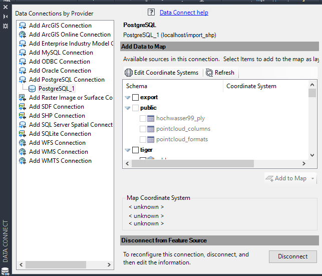The image size is (322, 276).
Task: Tick the pointcloud_columns checkbox
Action: click(x=143, y=129)
